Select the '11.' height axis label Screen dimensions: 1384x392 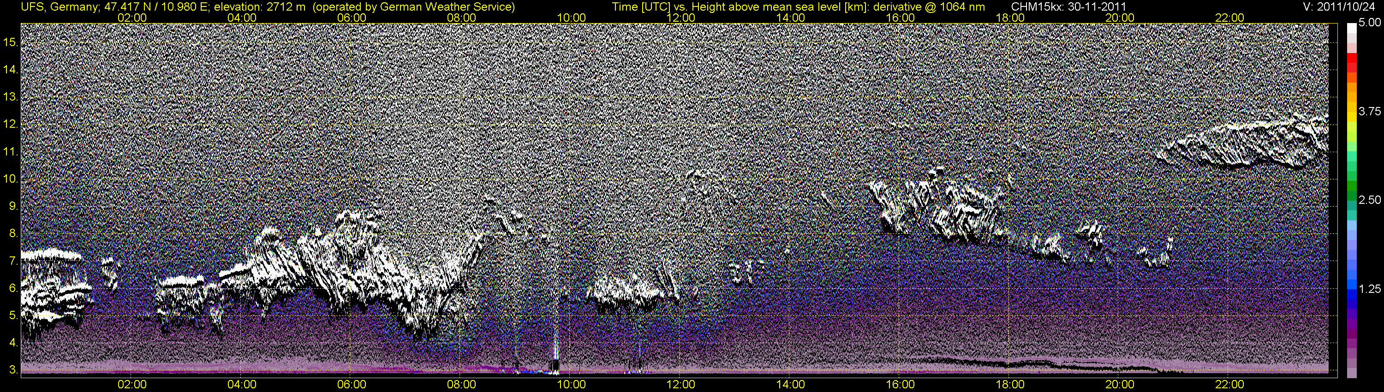point(10,152)
